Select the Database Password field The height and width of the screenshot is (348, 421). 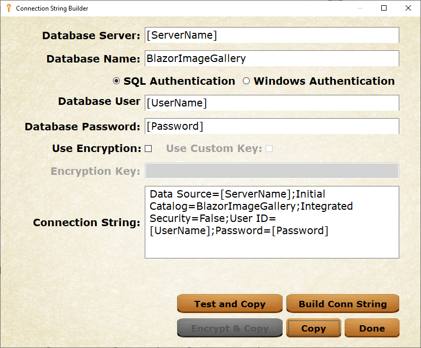pyautogui.click(x=271, y=127)
